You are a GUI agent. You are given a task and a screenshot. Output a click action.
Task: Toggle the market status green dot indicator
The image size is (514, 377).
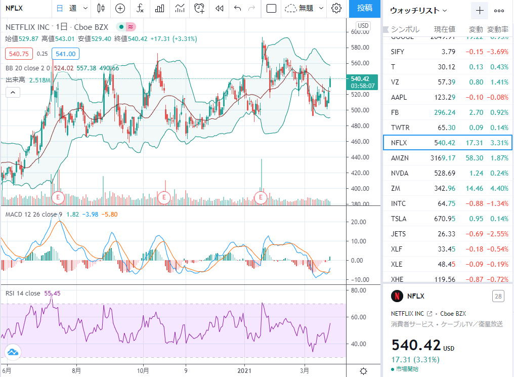pos(121,27)
